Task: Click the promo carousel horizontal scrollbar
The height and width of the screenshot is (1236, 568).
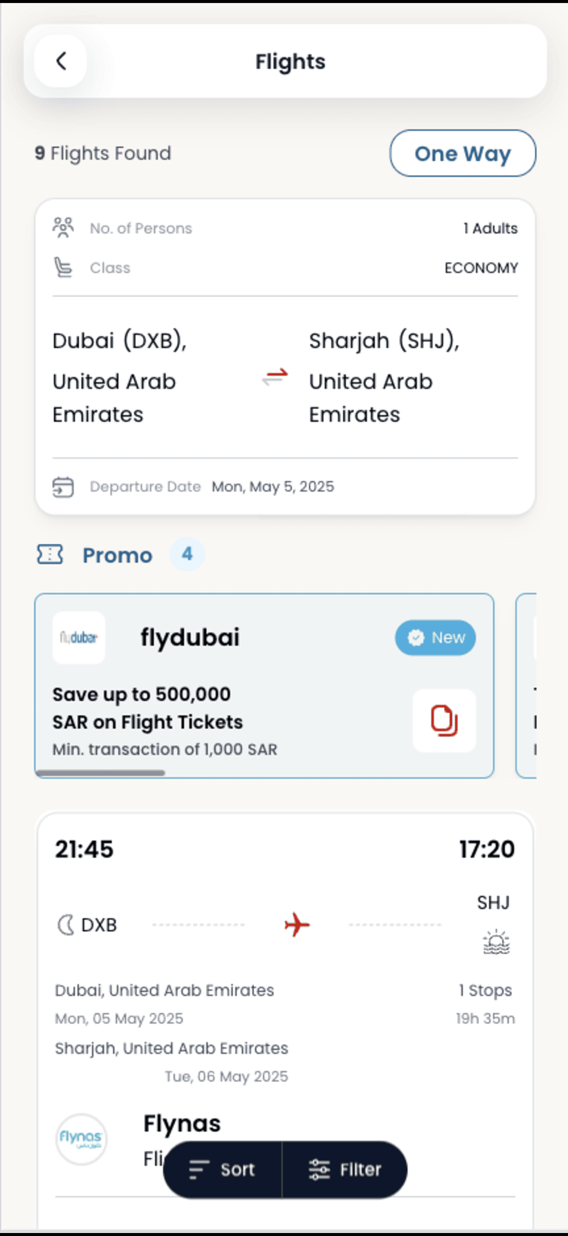Action: (x=101, y=772)
